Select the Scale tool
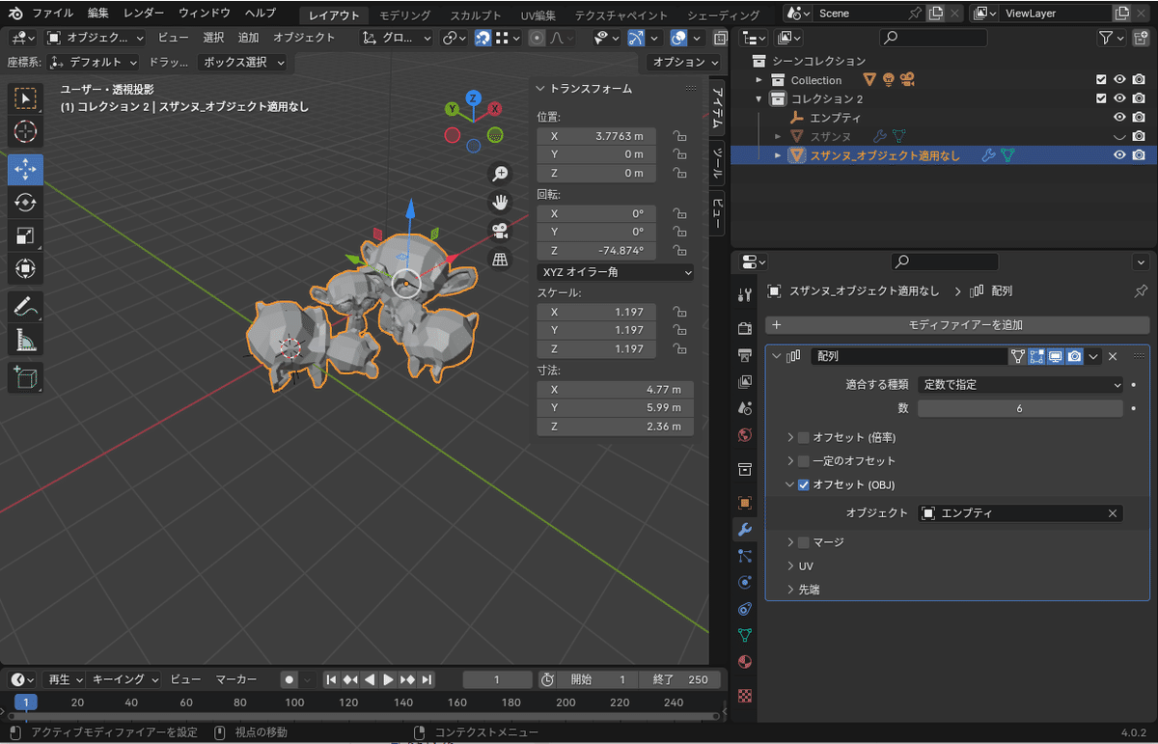The width and height of the screenshot is (1158, 744). [x=25, y=236]
